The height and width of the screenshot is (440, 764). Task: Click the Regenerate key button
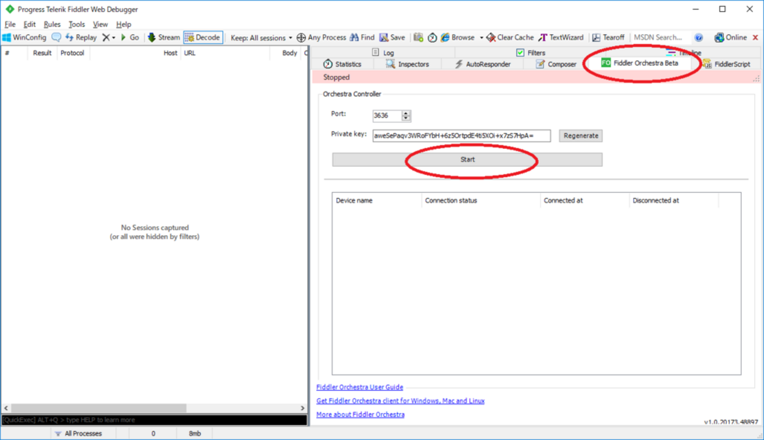[581, 136]
